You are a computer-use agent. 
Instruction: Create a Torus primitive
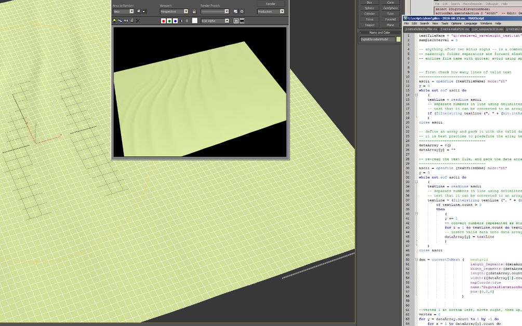369,19
